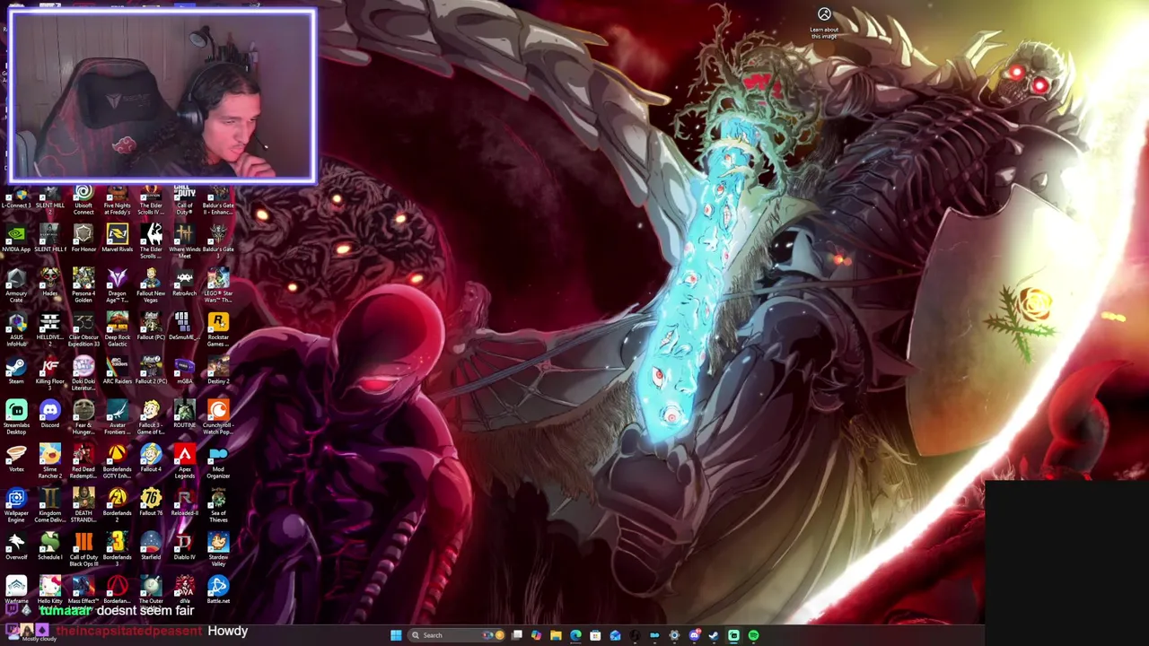Select the Borderlands 2 desktop icon
1149x646 pixels.
[x=117, y=506]
